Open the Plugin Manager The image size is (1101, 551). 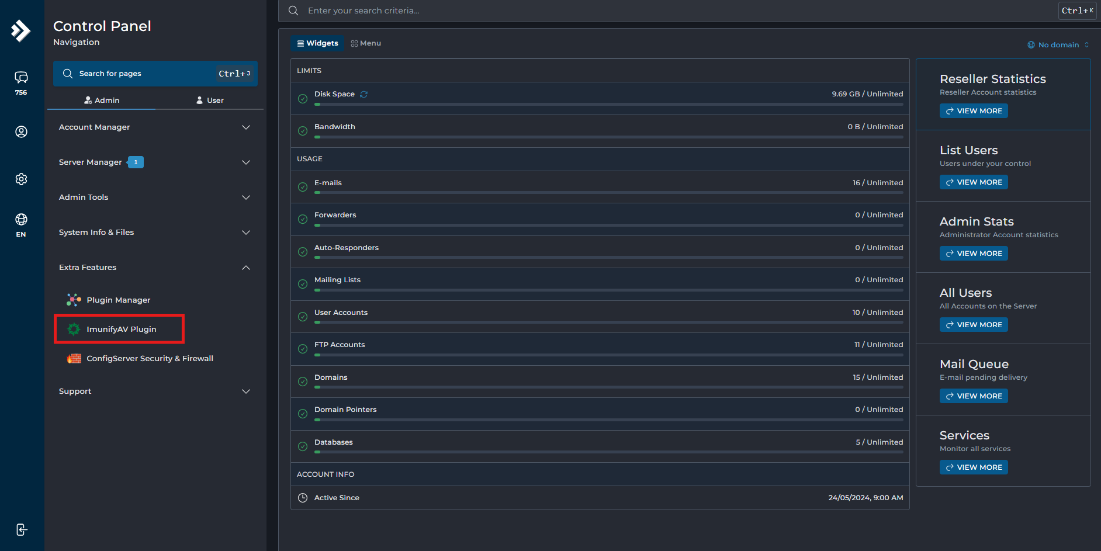pyautogui.click(x=118, y=300)
